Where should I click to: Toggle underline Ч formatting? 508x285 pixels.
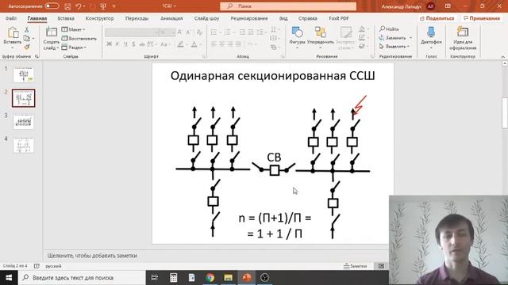coord(125,44)
